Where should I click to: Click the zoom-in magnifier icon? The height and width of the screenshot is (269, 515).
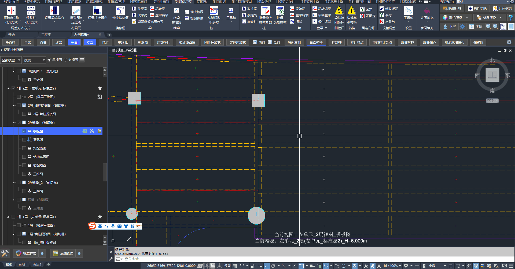click(x=488, y=27)
